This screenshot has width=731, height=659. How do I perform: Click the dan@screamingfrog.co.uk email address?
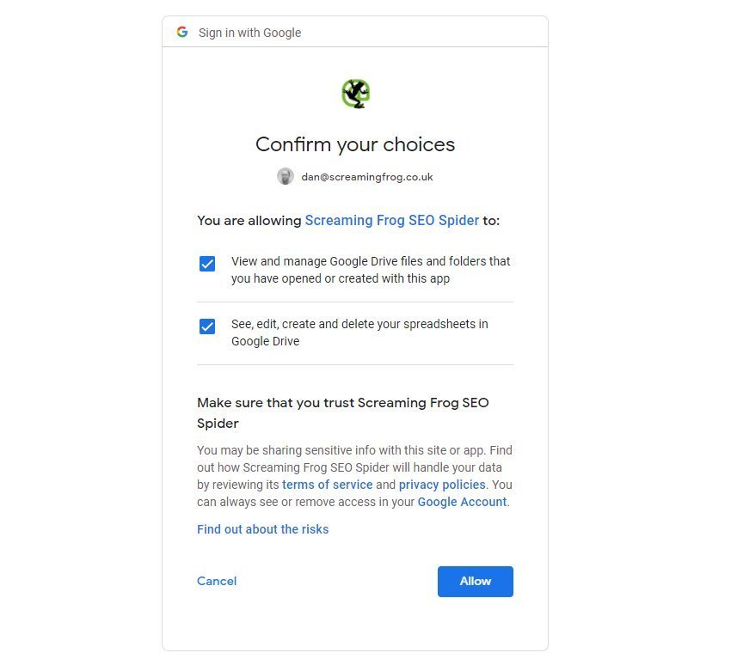click(x=366, y=177)
